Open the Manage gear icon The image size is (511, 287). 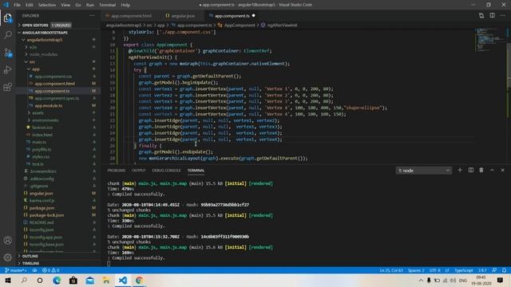pos(8,258)
